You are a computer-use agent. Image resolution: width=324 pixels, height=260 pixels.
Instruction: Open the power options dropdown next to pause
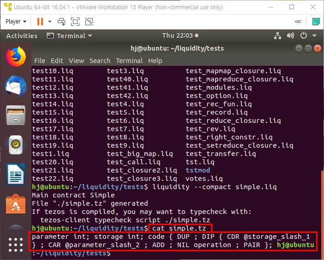pyautogui.click(x=50, y=22)
